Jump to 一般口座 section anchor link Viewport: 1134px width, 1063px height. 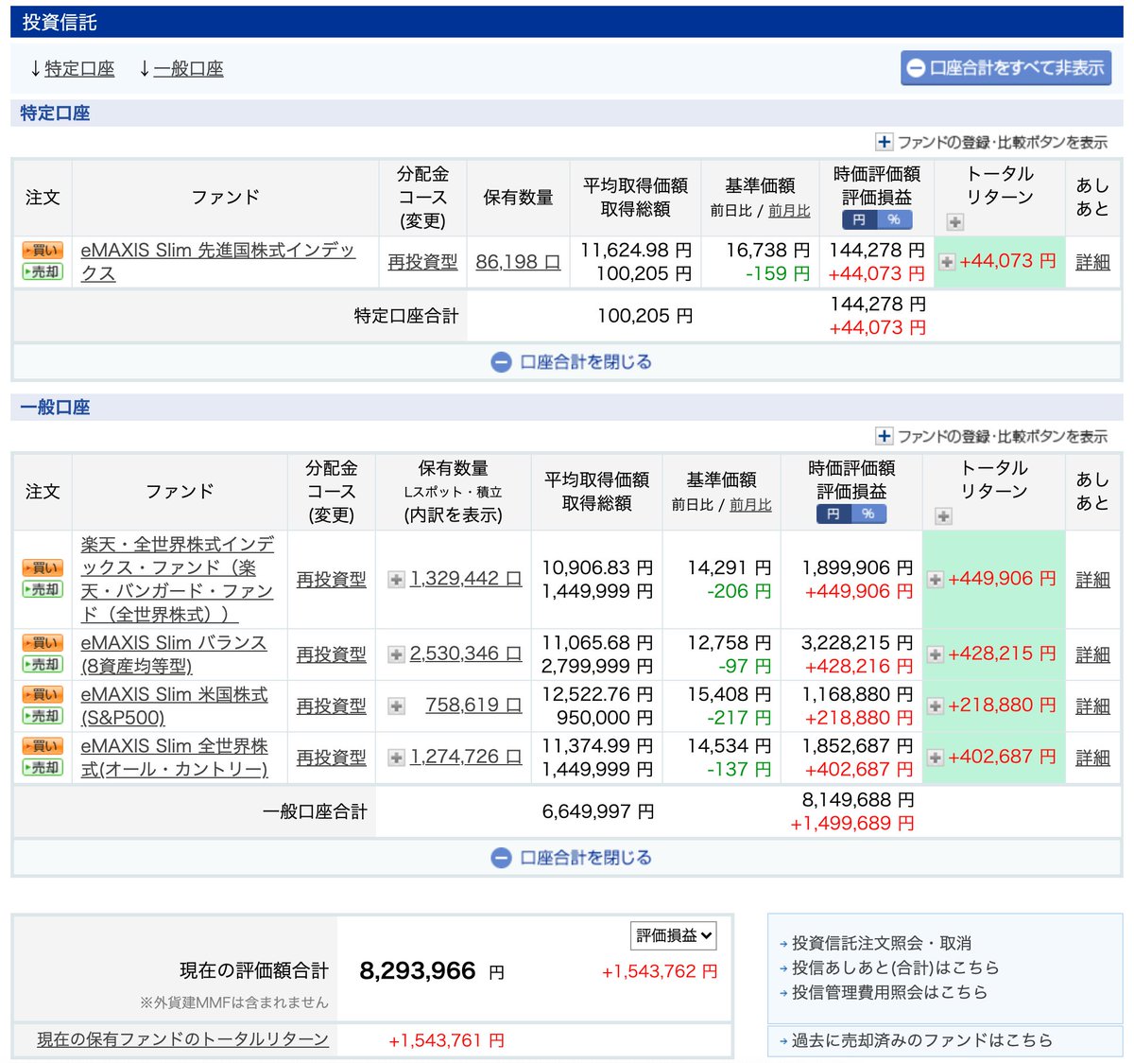[188, 69]
